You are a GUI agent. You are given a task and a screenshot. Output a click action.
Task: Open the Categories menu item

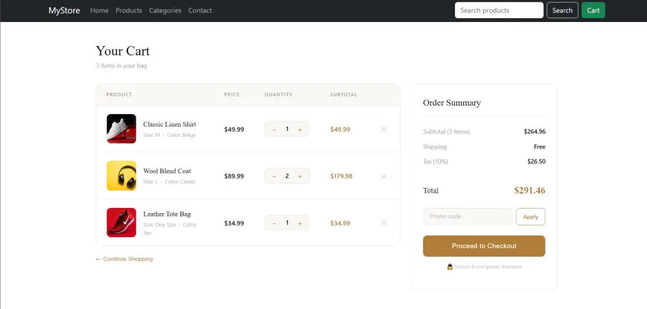click(x=165, y=10)
